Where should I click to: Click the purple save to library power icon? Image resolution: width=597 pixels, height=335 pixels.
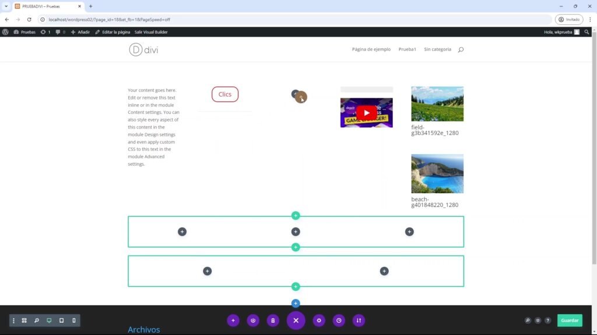coord(253,320)
